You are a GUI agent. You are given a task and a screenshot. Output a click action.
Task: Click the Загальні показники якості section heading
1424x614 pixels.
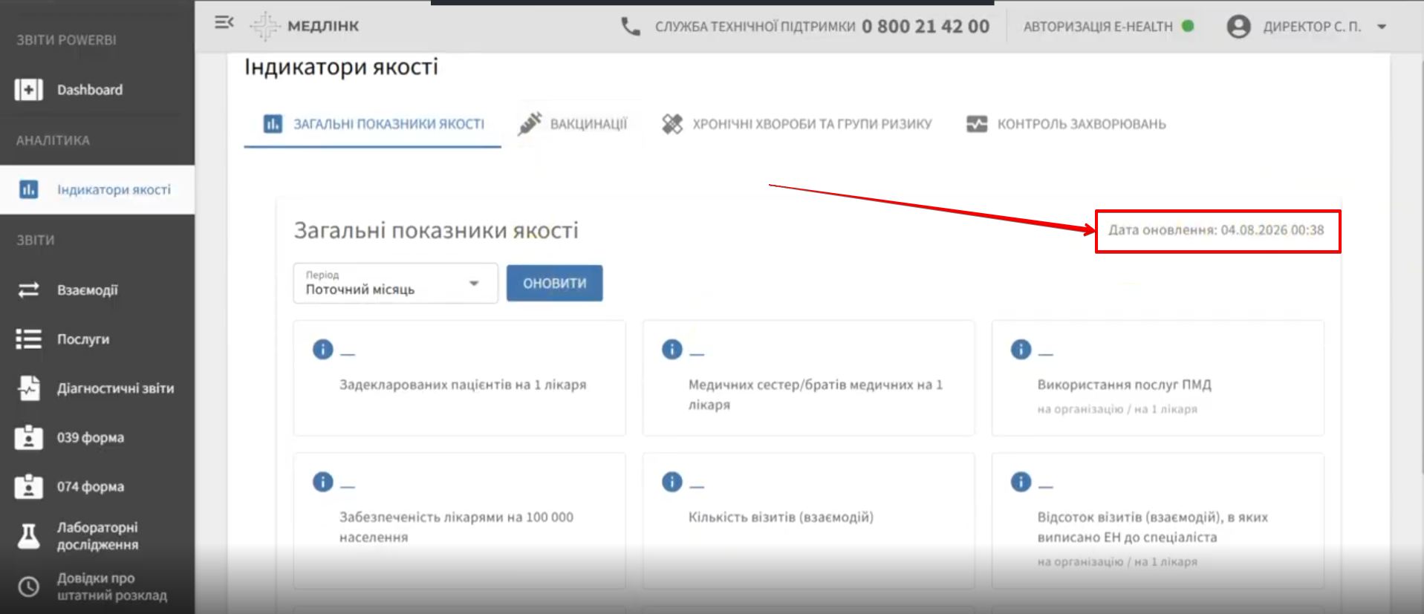(x=436, y=231)
